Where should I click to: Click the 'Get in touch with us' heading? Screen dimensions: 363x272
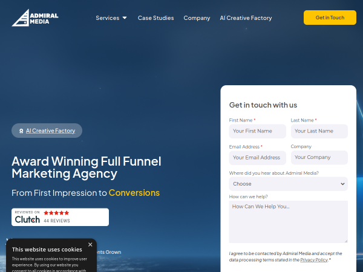pyautogui.click(x=263, y=105)
